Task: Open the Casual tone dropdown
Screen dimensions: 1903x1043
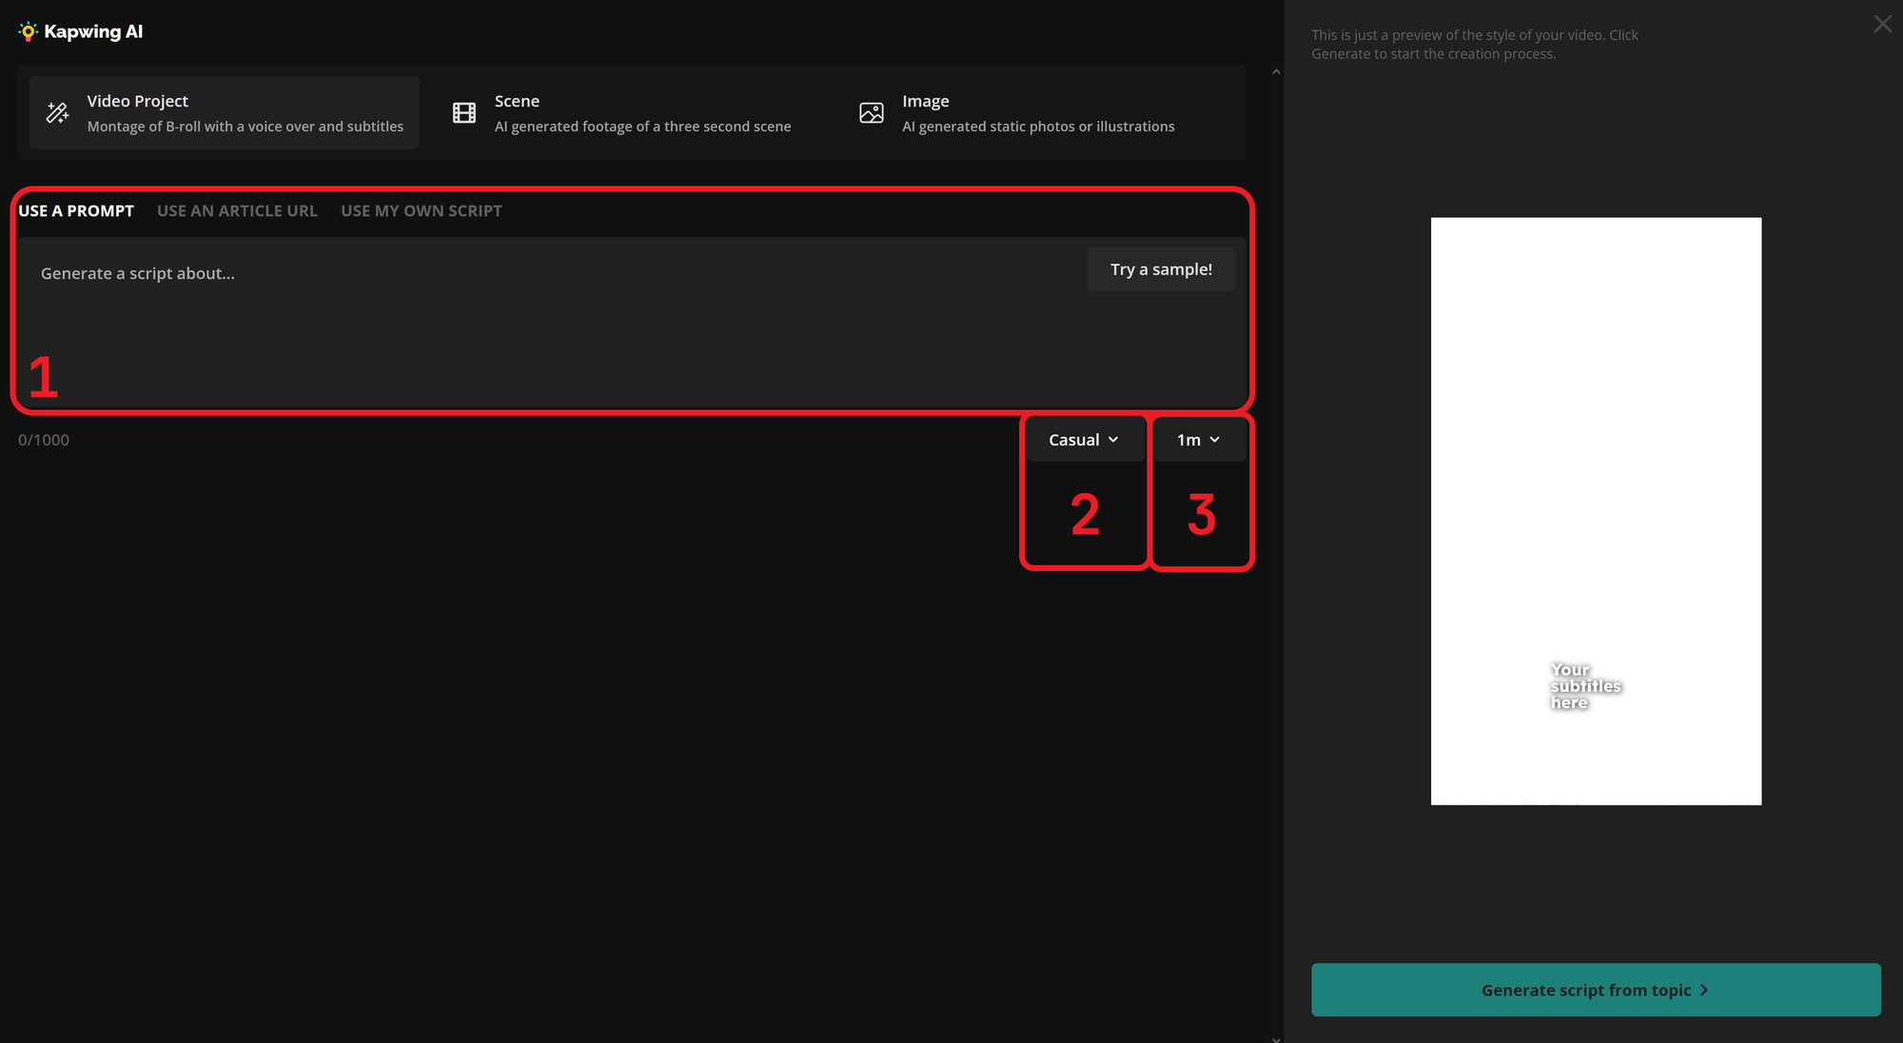Action: [x=1075, y=440]
